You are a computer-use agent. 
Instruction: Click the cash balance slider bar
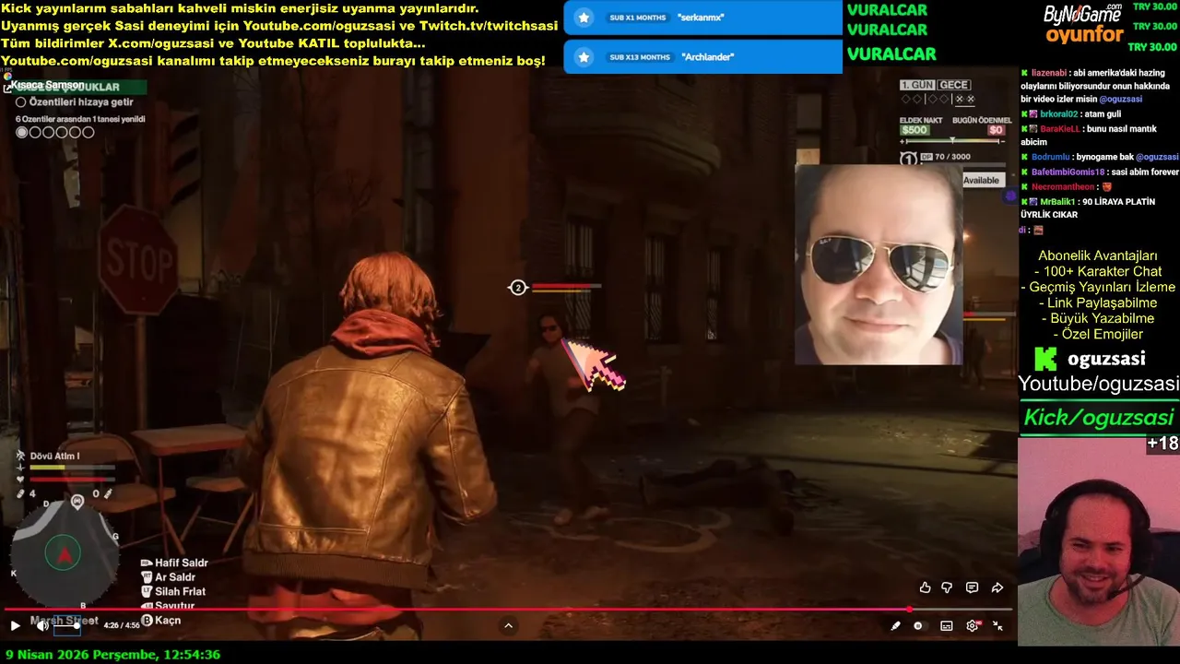(952, 141)
